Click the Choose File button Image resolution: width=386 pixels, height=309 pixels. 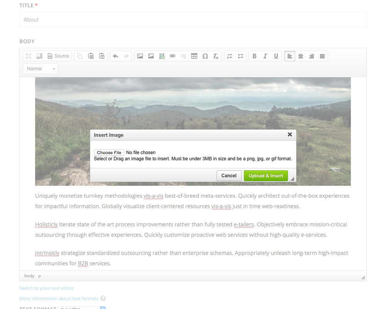click(109, 153)
